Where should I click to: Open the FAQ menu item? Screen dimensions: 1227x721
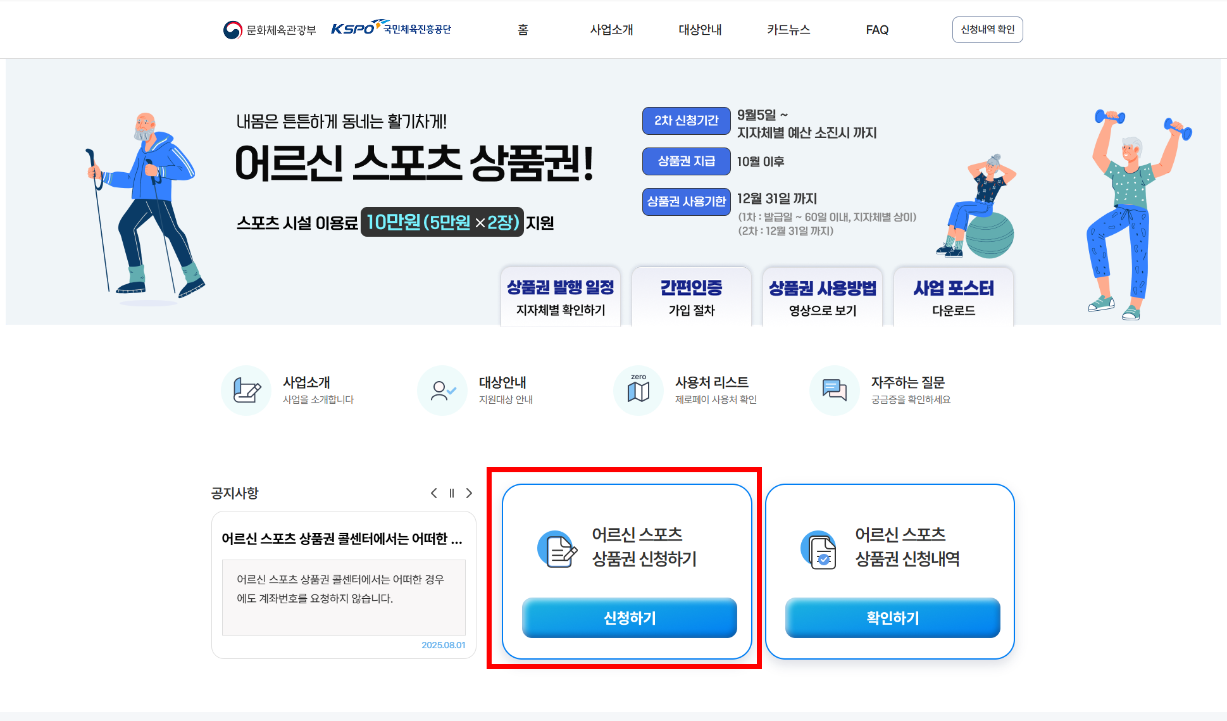[x=877, y=30]
